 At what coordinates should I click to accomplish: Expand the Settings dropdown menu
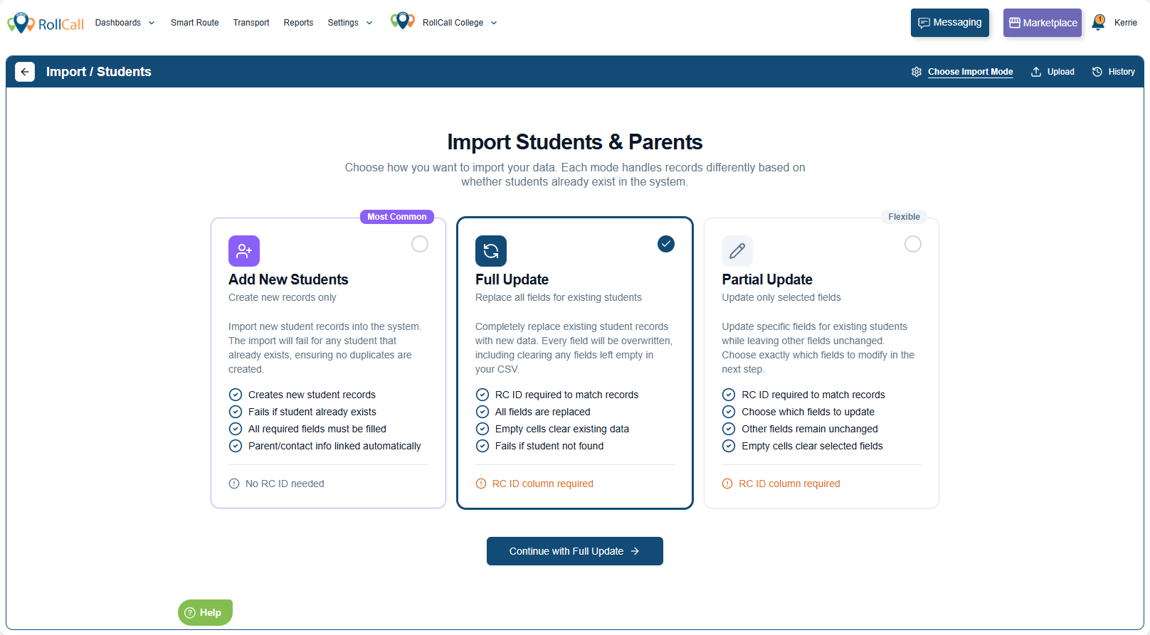point(349,23)
